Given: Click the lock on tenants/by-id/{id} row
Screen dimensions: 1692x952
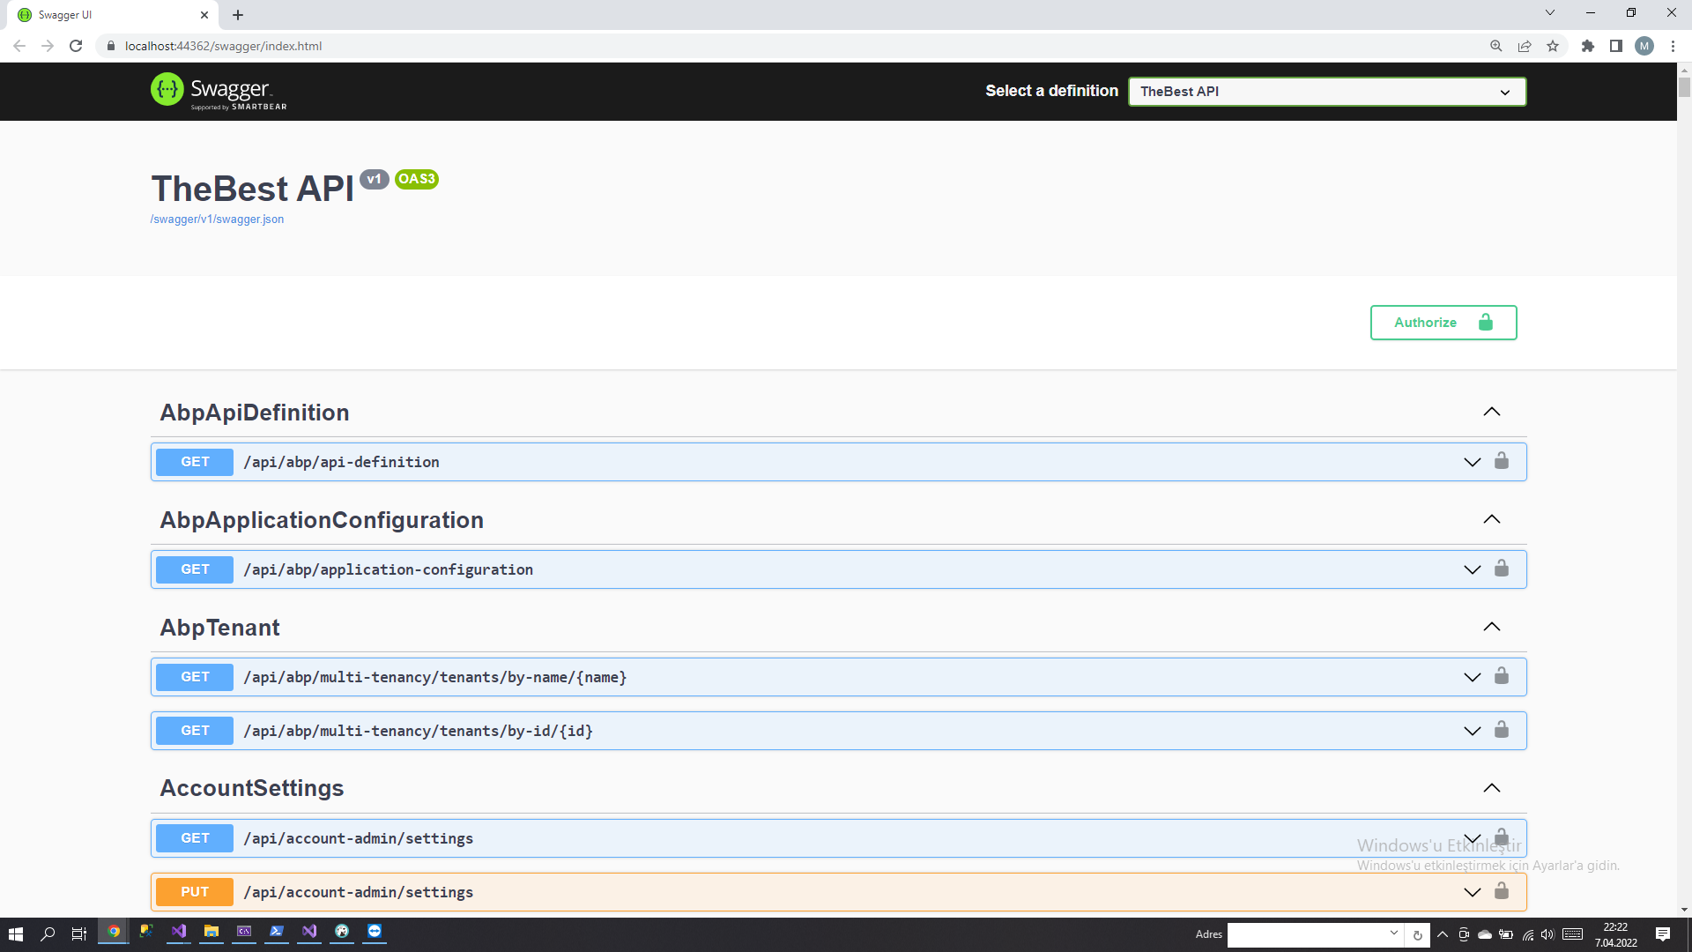Looking at the screenshot, I should point(1502,730).
